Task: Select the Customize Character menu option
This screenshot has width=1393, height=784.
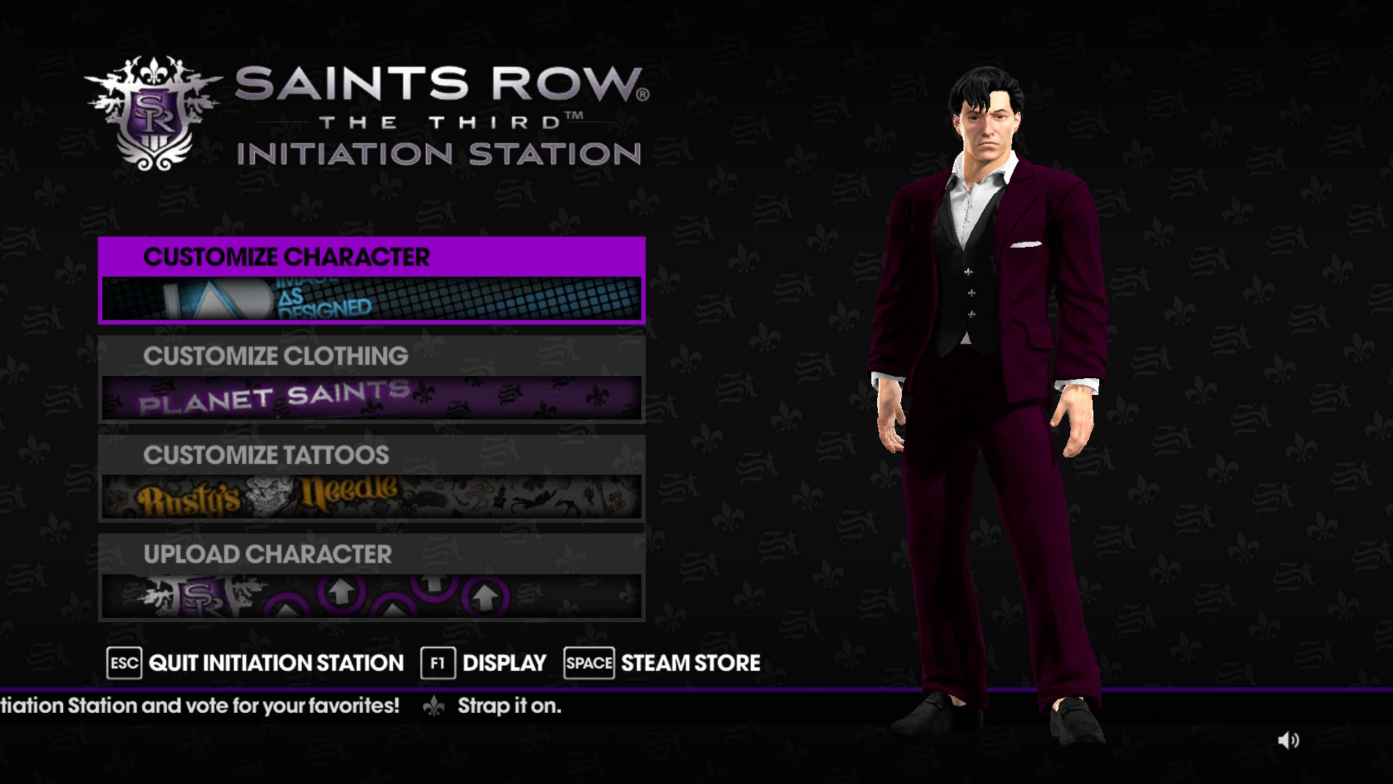Action: [371, 280]
